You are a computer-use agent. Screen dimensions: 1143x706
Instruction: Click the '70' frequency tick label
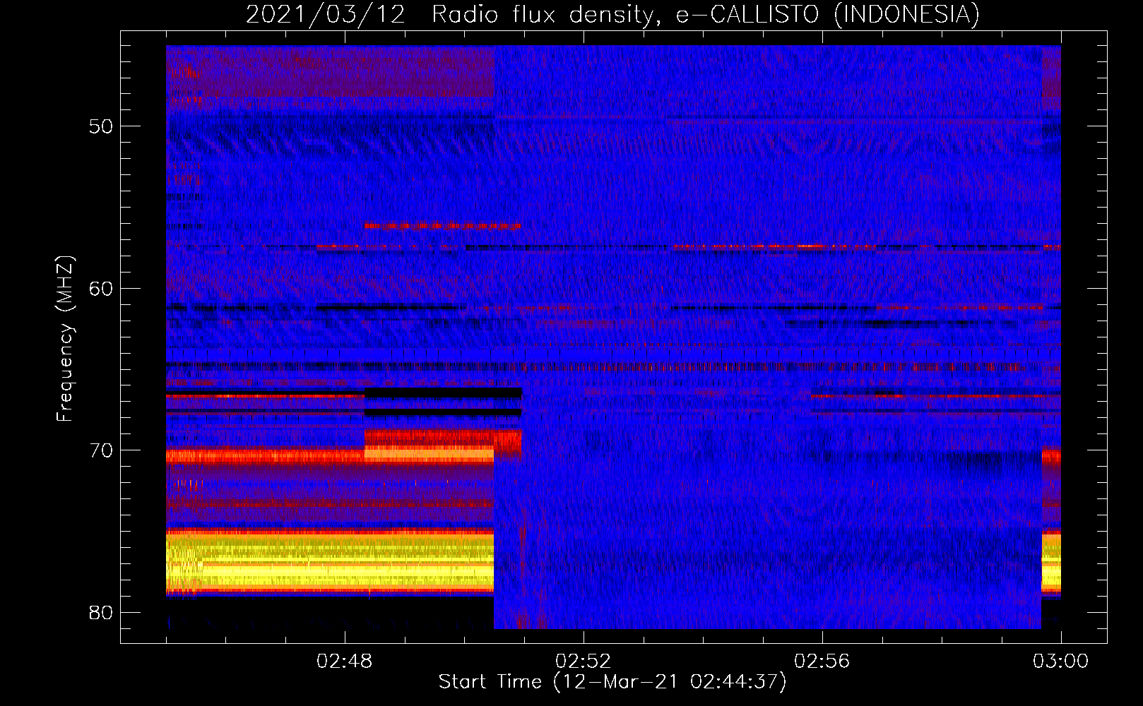pos(101,450)
